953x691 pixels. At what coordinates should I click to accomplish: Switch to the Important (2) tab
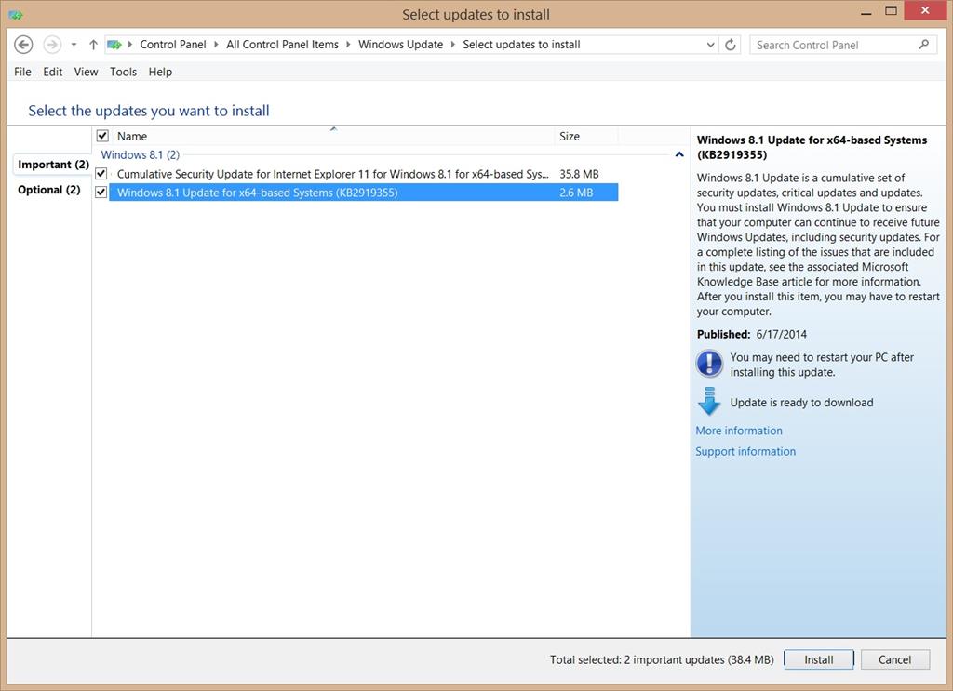click(53, 165)
